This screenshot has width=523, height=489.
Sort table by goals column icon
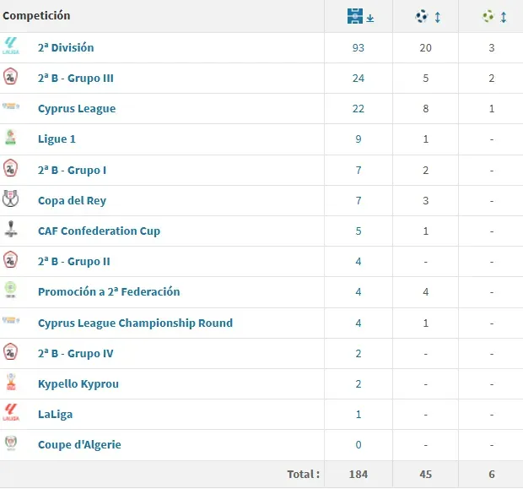tap(426, 17)
